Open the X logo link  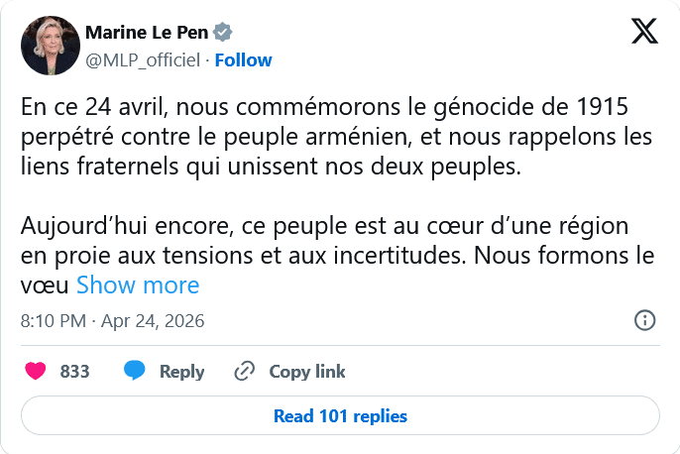pyautogui.click(x=645, y=33)
